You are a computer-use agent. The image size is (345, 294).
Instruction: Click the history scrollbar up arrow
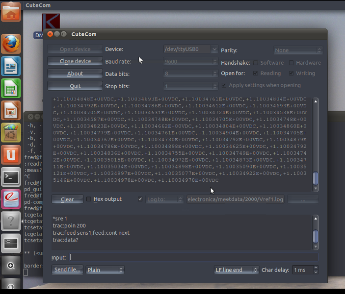pos(316,219)
